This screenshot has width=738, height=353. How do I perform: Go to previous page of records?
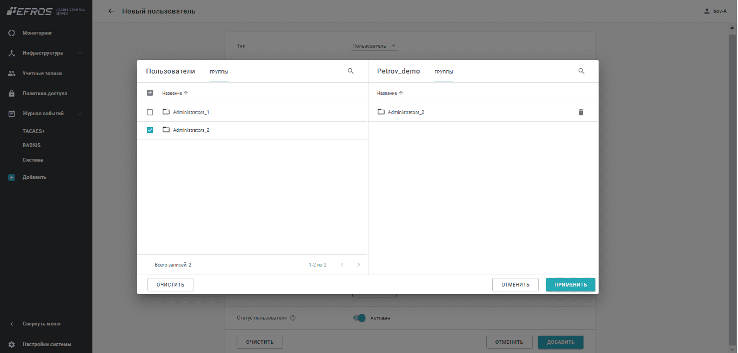coord(341,265)
